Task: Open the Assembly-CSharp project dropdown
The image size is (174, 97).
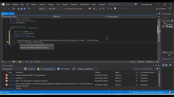Action: [27, 17]
